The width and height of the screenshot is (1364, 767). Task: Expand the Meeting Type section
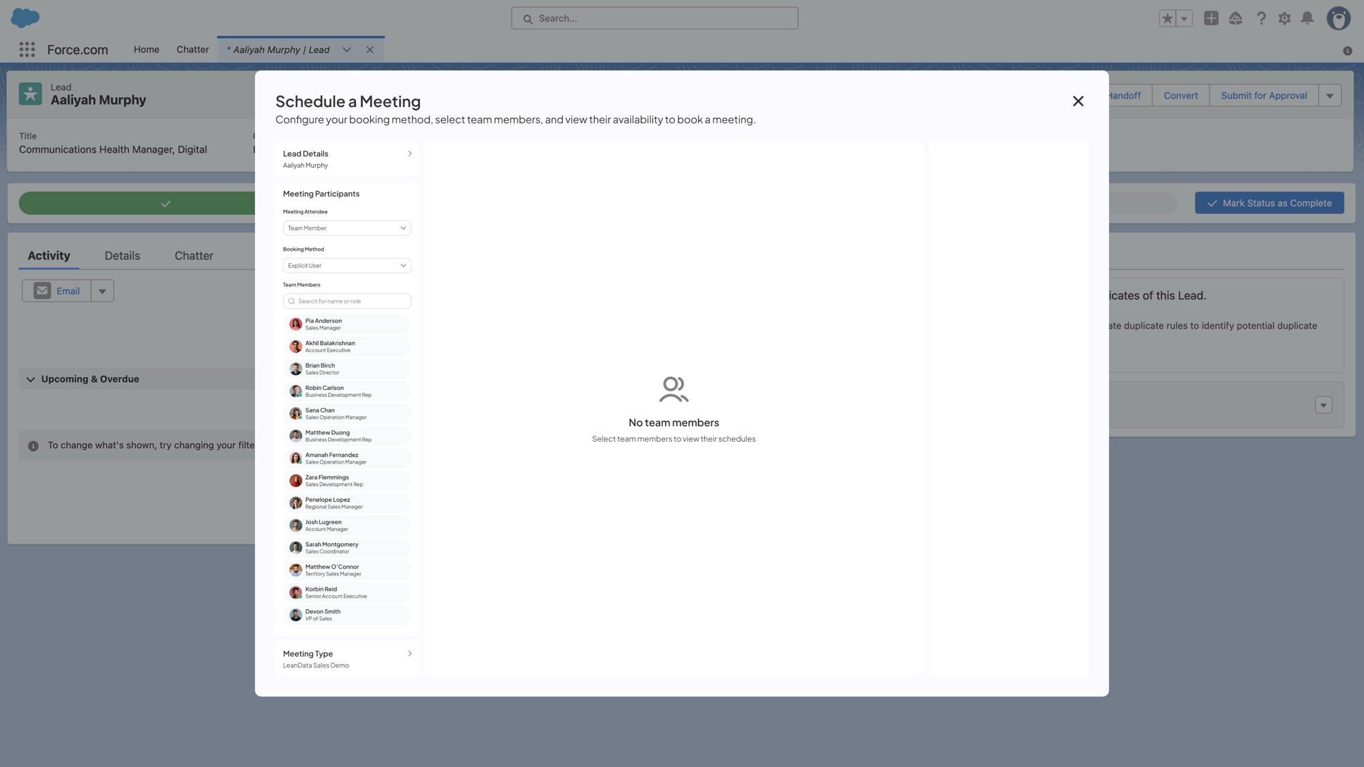(347, 659)
